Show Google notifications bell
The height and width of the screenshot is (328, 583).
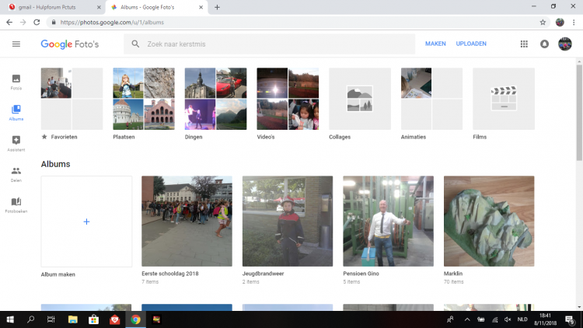point(544,44)
